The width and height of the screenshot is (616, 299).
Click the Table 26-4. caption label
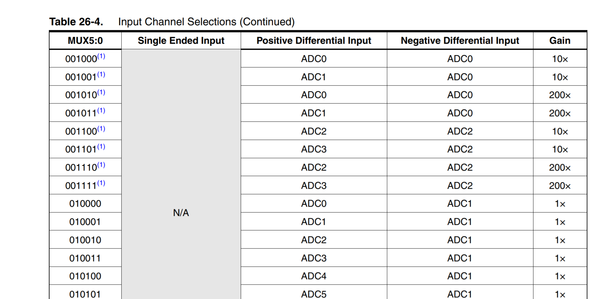pos(76,22)
